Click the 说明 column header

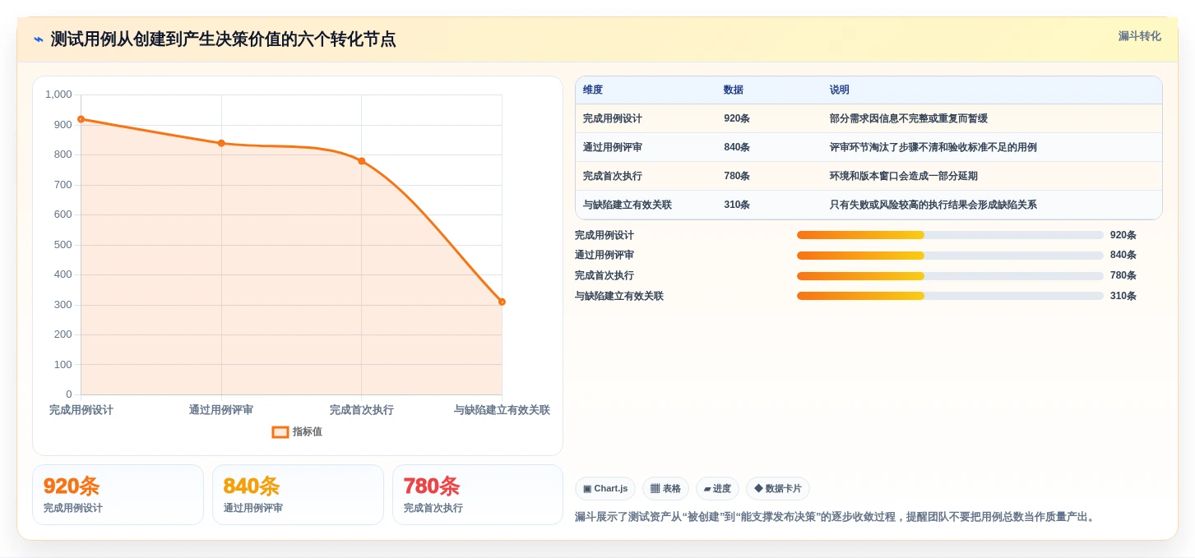tap(840, 90)
